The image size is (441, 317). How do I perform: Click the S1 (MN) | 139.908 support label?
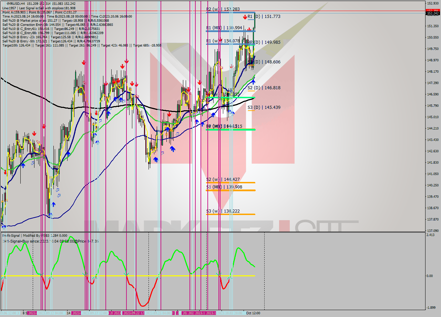click(x=224, y=187)
